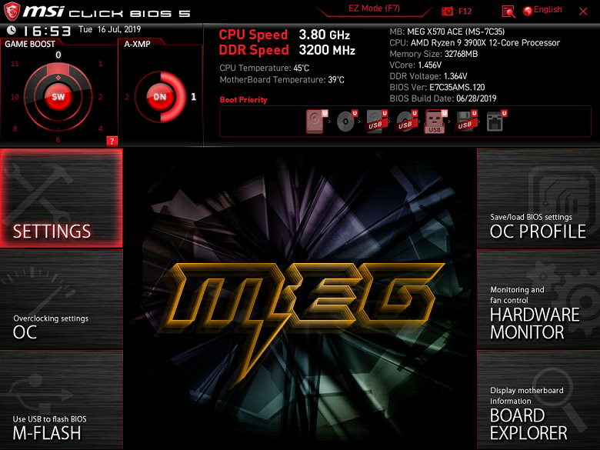600x450 pixels.
Task: Click the A-XMP tab label
Action: 137,45
